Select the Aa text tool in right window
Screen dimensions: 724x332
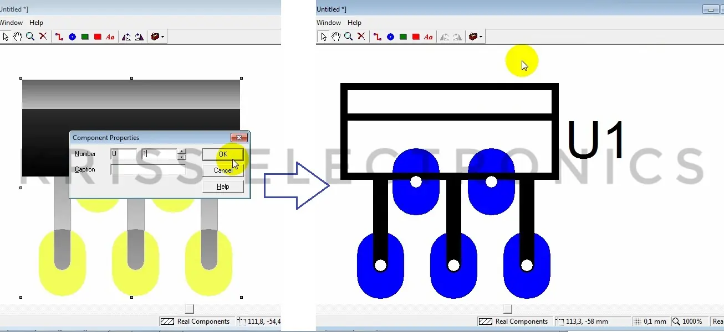(429, 37)
